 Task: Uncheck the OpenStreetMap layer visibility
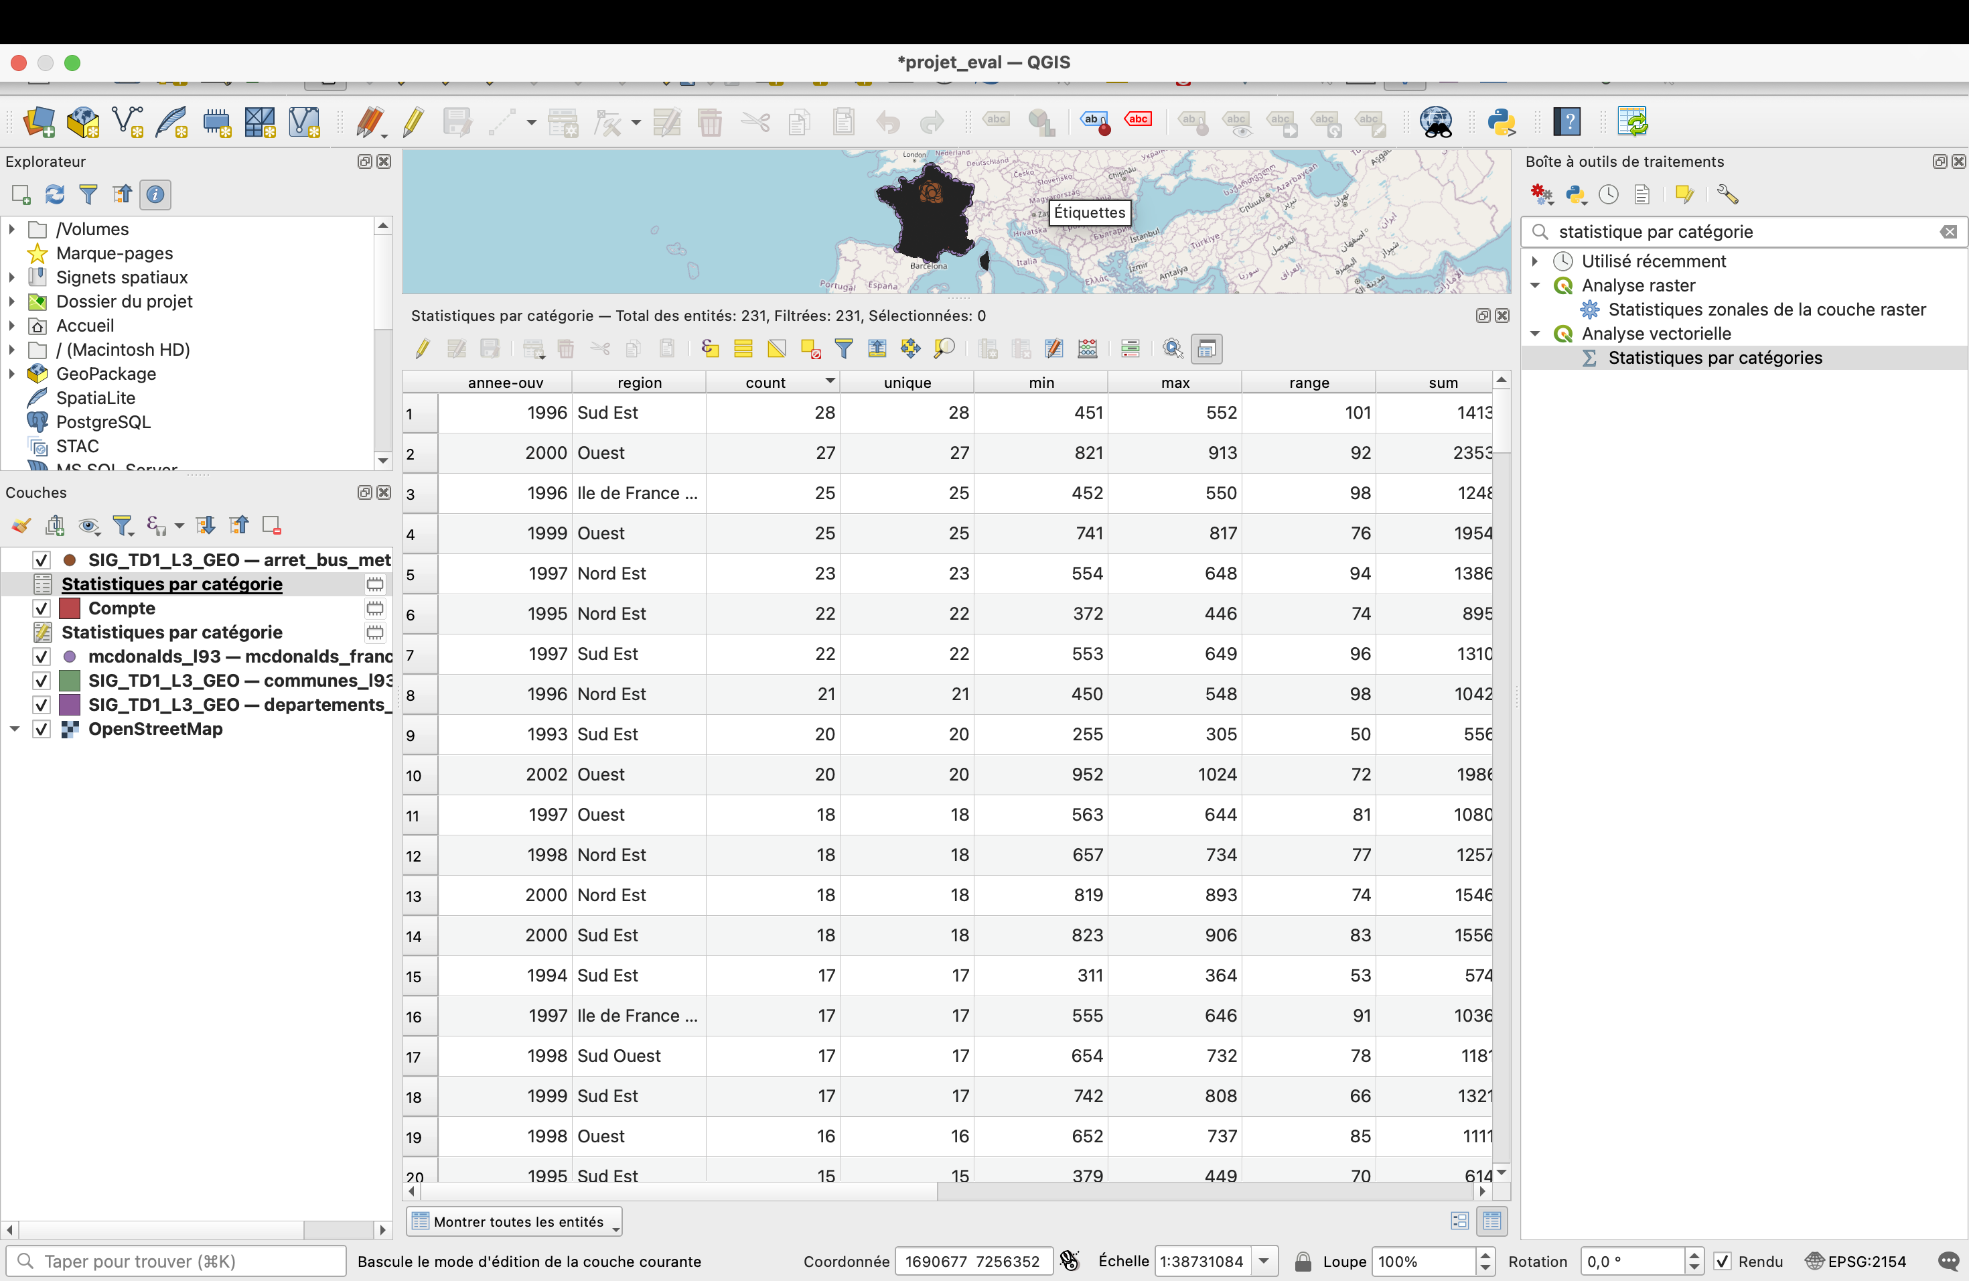pos(41,729)
